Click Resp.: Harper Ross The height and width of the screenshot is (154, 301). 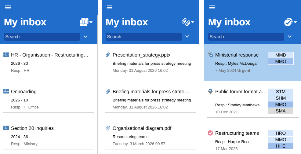coord(233,142)
